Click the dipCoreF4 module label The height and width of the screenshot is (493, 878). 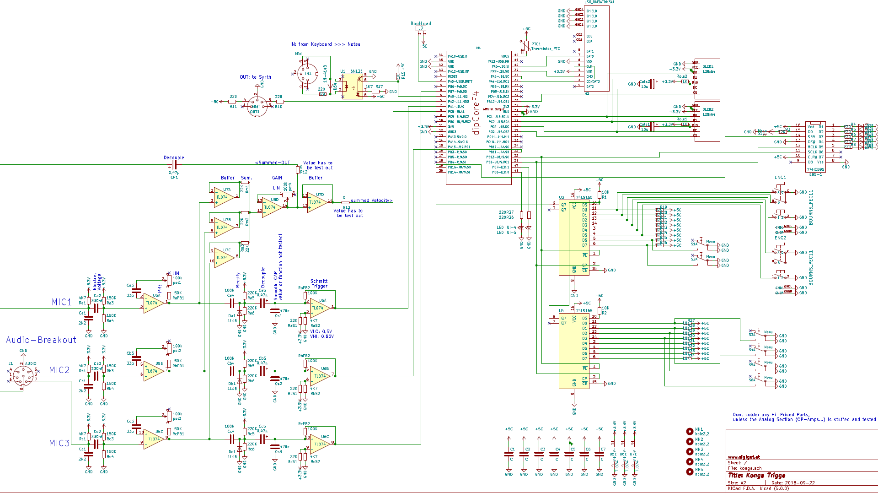(x=476, y=113)
